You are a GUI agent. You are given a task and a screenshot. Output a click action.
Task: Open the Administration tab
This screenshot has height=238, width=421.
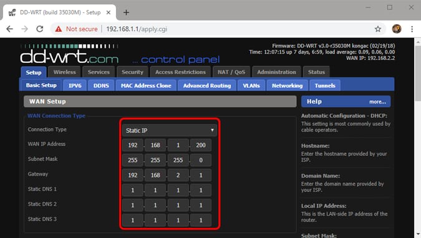[276, 72]
